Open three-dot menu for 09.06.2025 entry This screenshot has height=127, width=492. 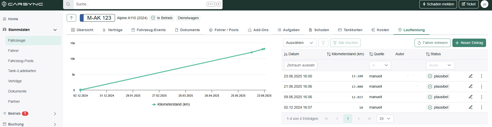[x=481, y=97]
